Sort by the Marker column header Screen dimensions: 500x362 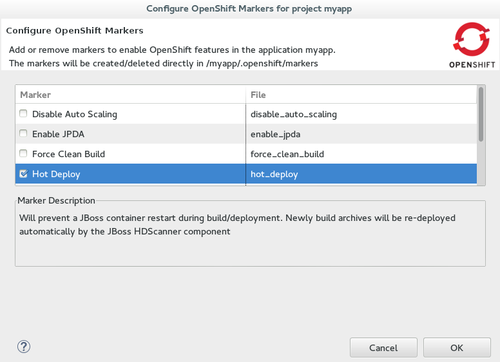[x=130, y=95]
